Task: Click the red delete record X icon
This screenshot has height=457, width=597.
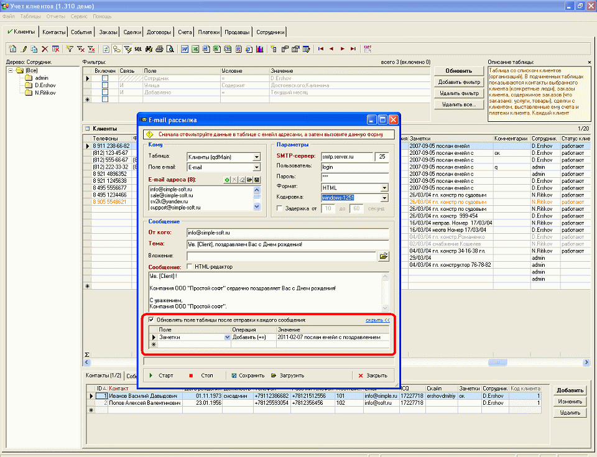Action: click(x=44, y=48)
